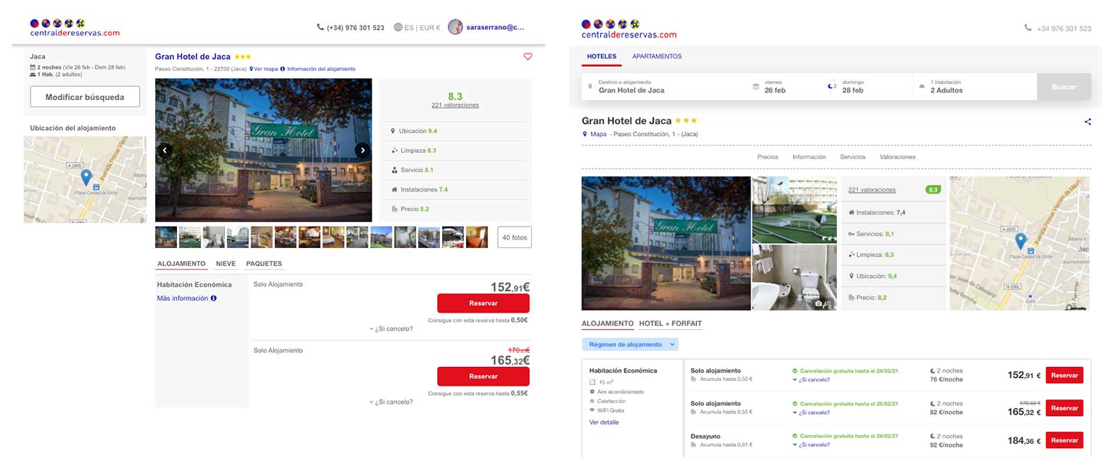Click the pin icon beside the Mapa link
Image resolution: width=1114 pixels, height=469 pixels.
coord(585,134)
